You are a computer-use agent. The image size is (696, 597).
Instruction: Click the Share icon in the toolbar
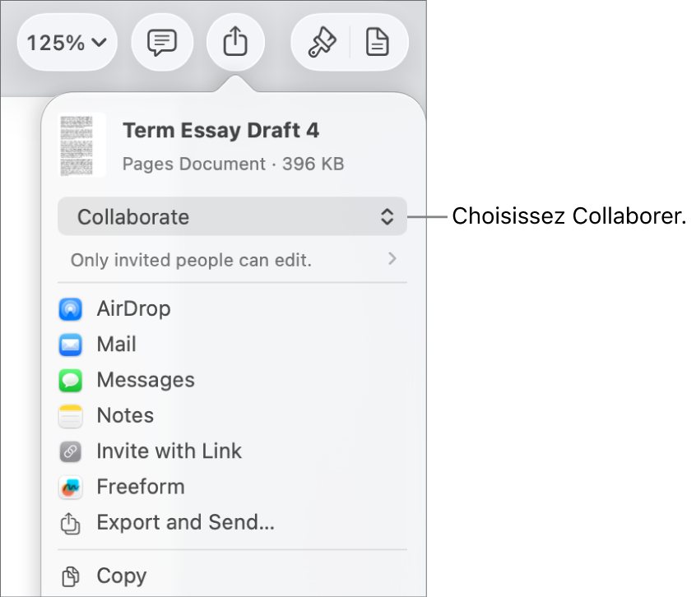coord(236,42)
